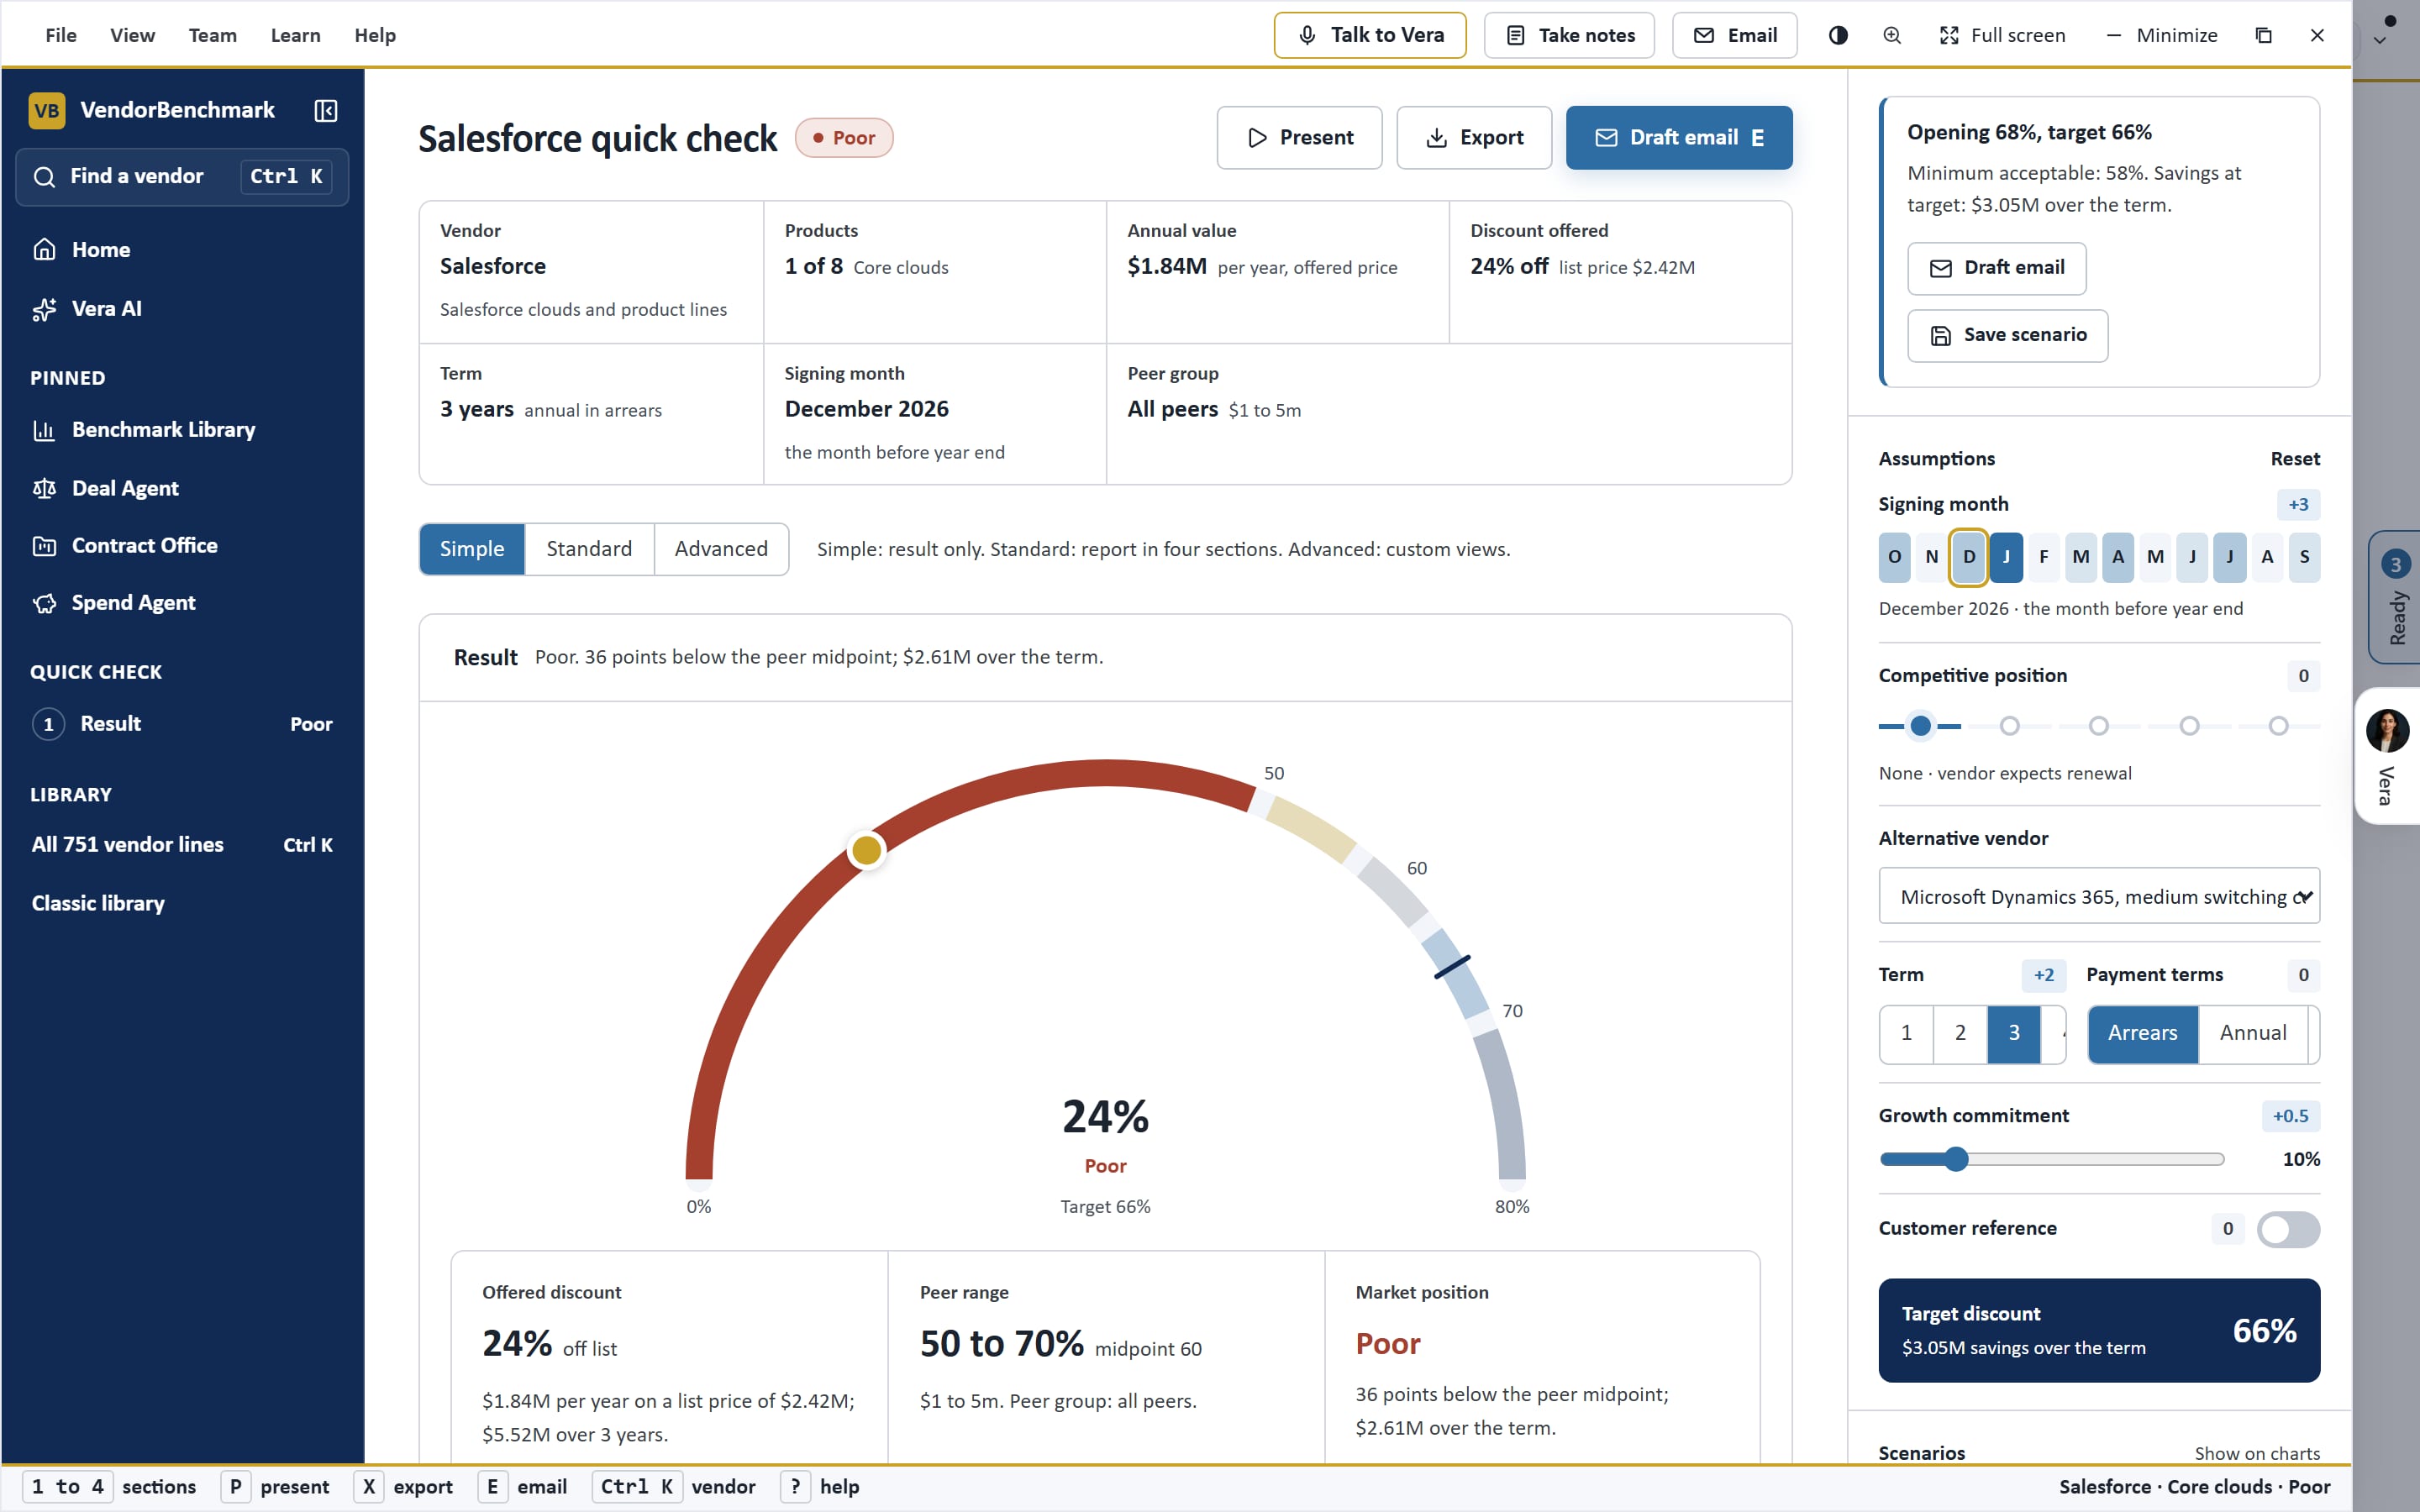
Task: Reset the Assumptions
Action: point(2295,459)
